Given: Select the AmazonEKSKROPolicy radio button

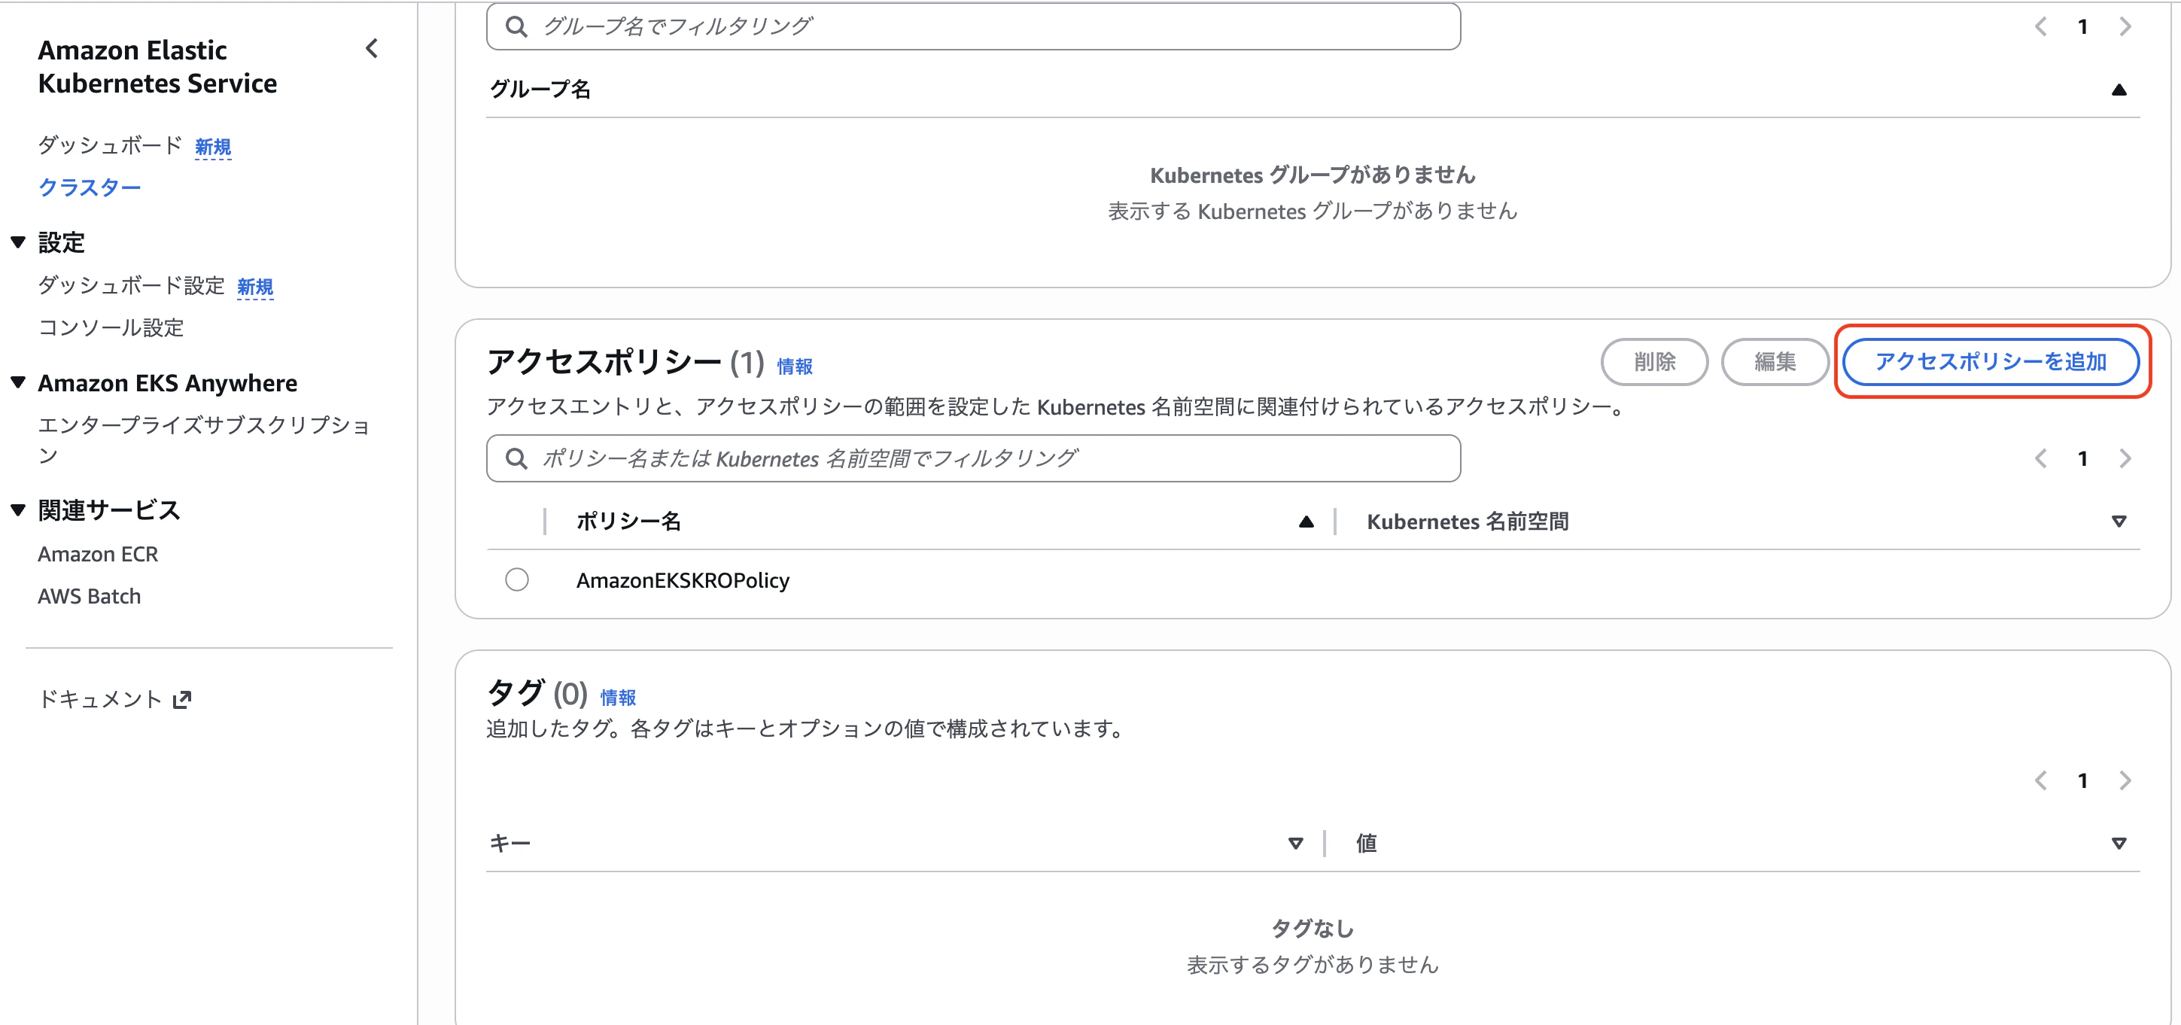Looking at the screenshot, I should coord(517,579).
